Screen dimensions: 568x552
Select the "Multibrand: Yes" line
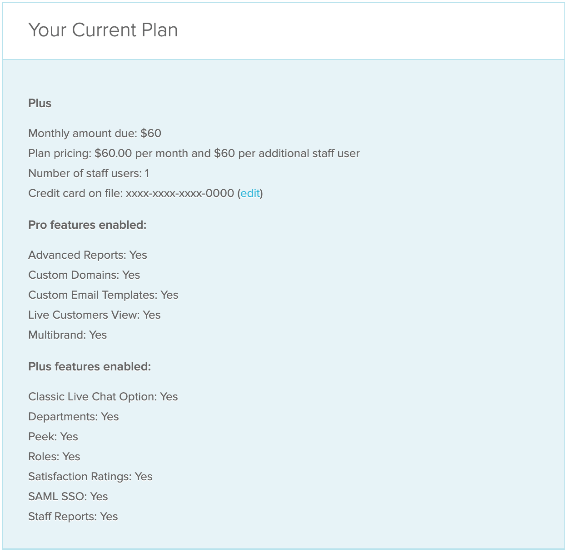(68, 335)
